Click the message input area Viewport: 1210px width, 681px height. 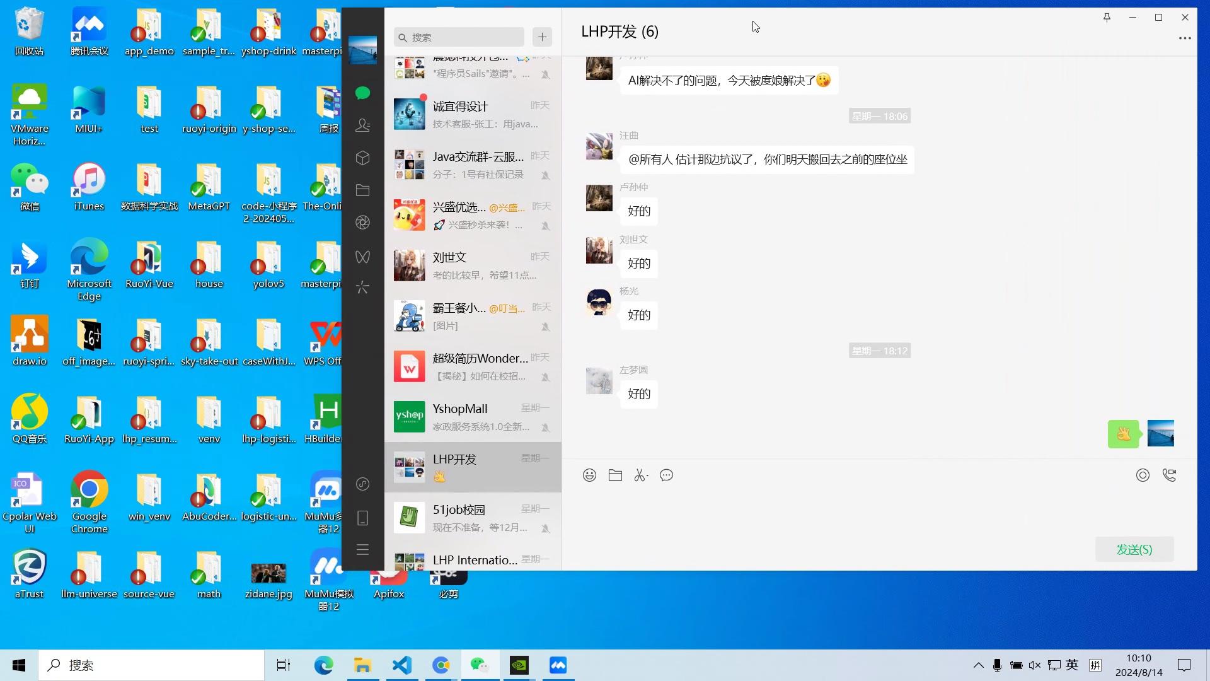pos(879,512)
